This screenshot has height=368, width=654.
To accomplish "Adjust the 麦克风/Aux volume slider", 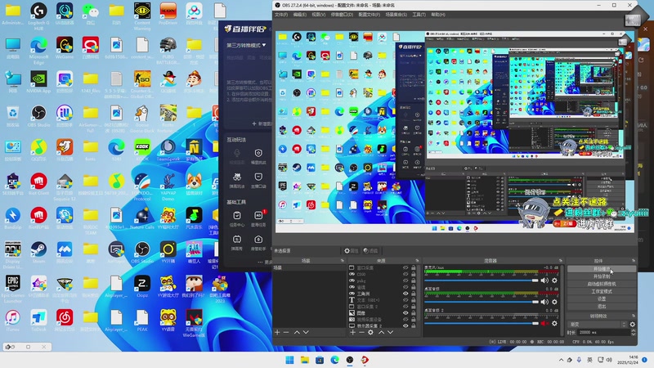I will [482, 280].
